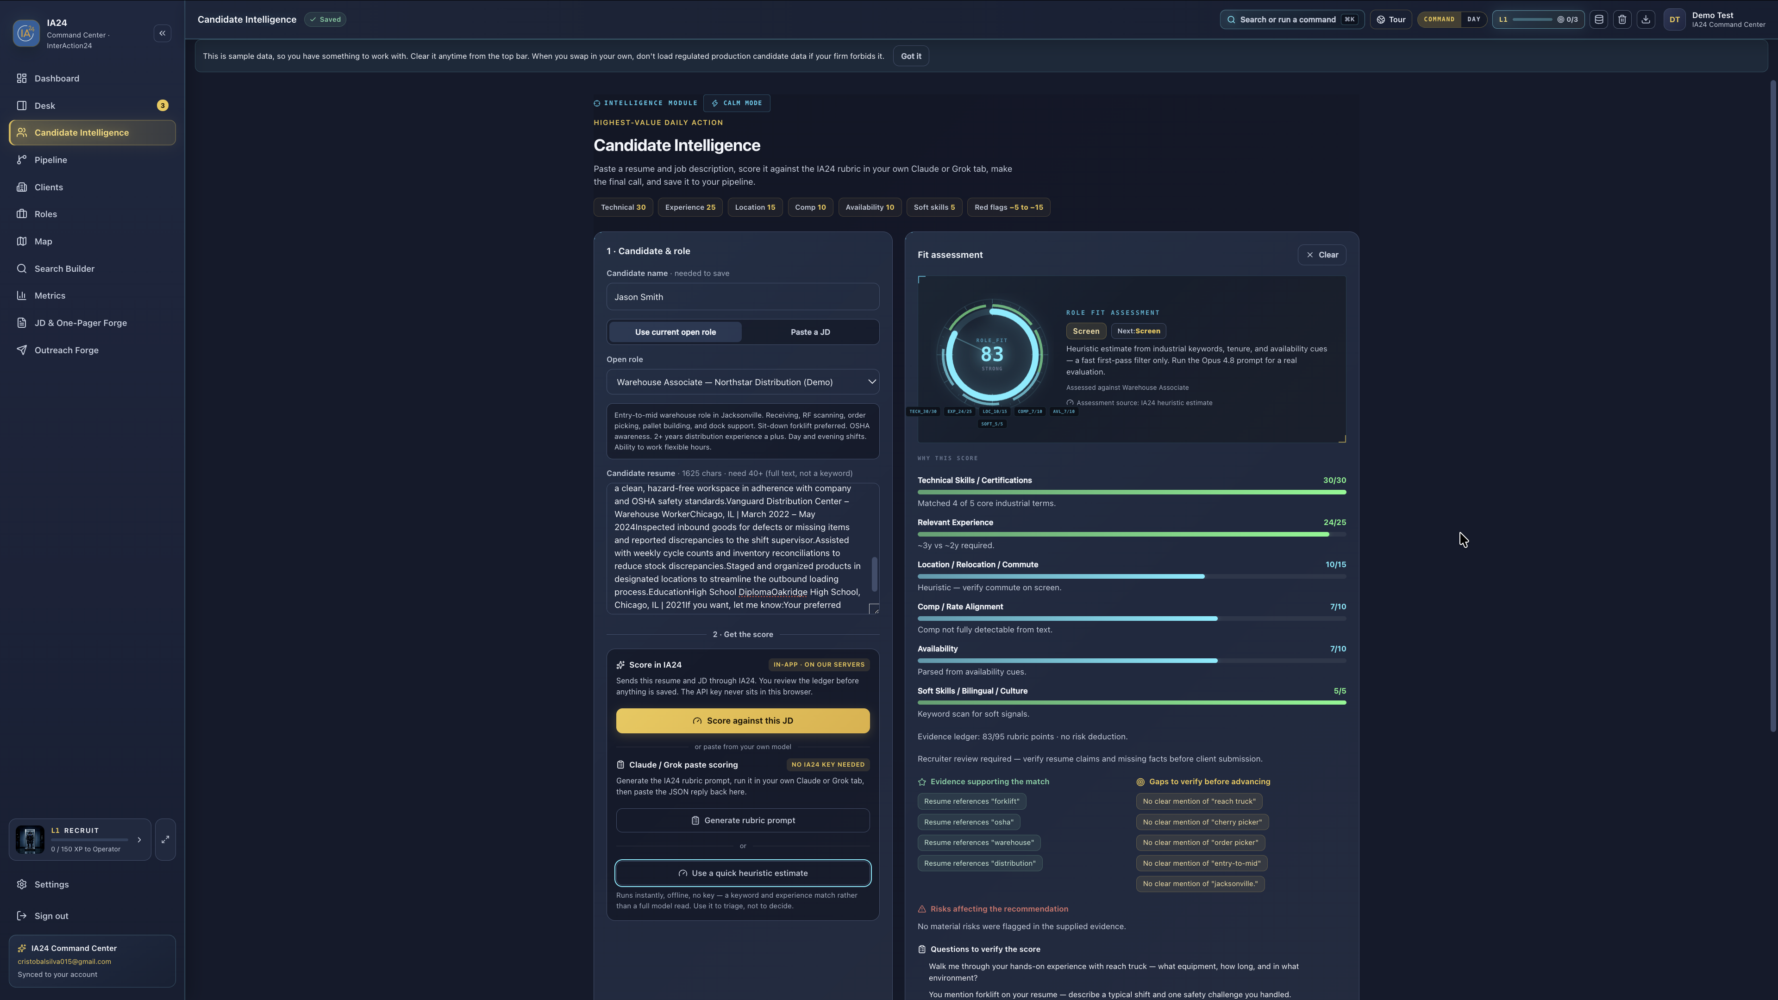
Task: Click the Candidate resume textarea scrollbar
Action: tap(875, 574)
